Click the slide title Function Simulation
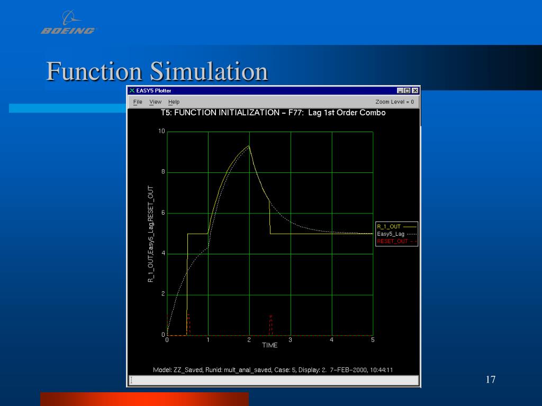The height and width of the screenshot is (406, 542). tap(157, 71)
